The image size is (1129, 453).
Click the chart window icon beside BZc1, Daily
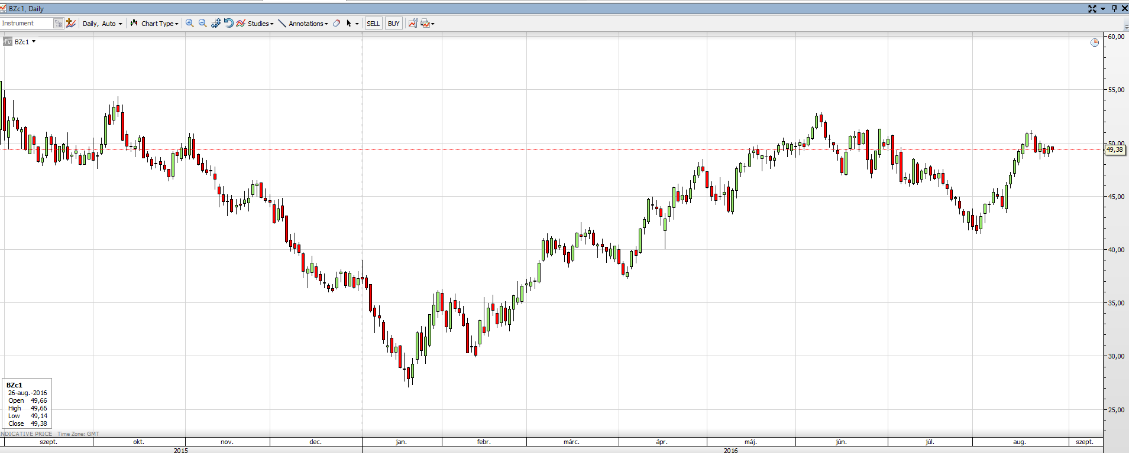4,8
